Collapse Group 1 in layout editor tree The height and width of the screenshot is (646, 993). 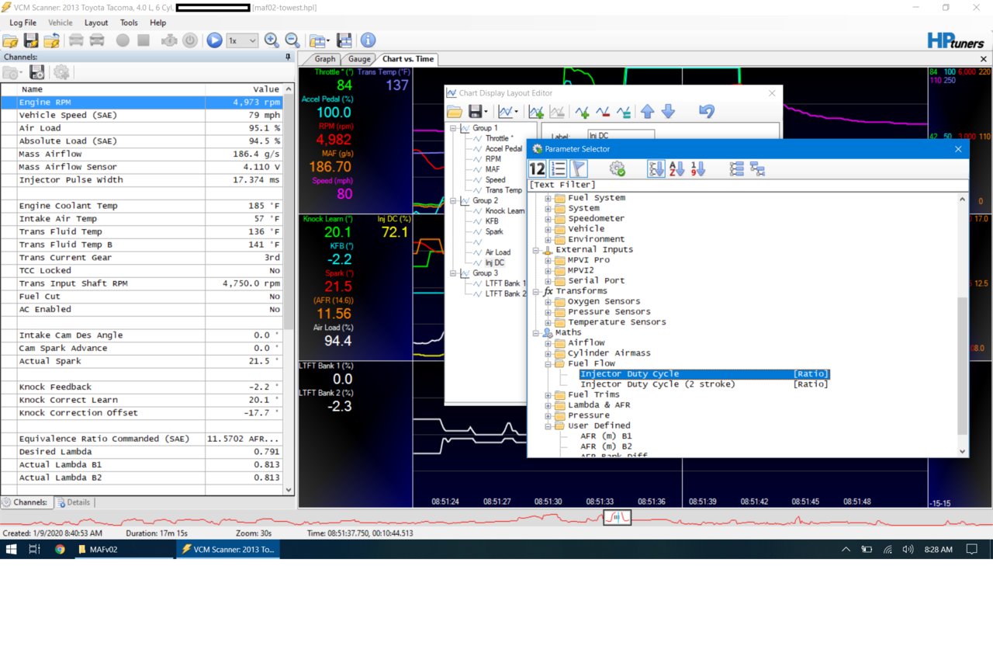[x=454, y=128]
